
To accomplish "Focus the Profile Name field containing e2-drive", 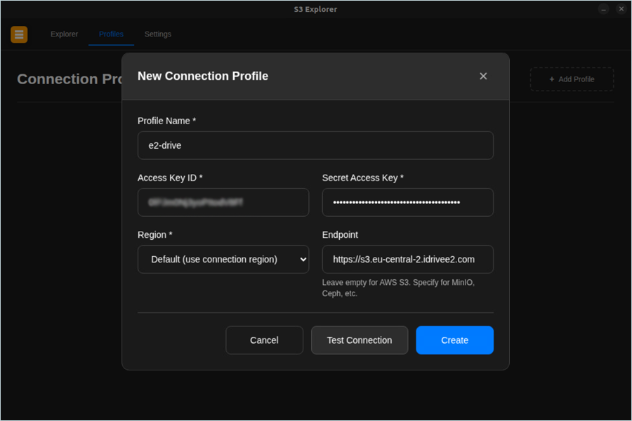I will click(x=315, y=145).
